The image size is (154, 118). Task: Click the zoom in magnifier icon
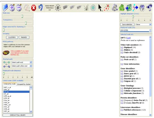pyautogui.click(x=12, y=7)
